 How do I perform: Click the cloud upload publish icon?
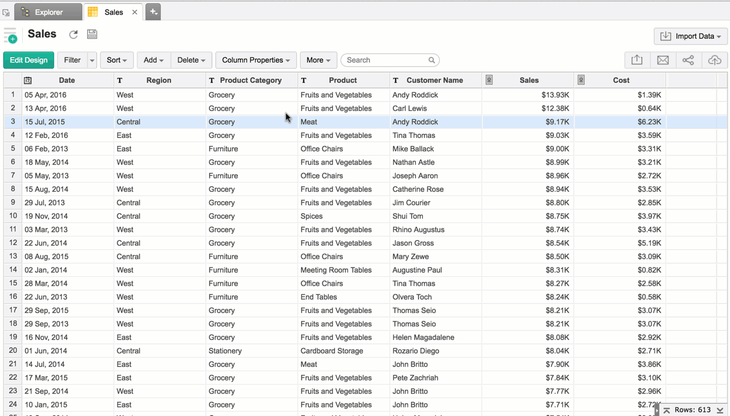coord(714,60)
